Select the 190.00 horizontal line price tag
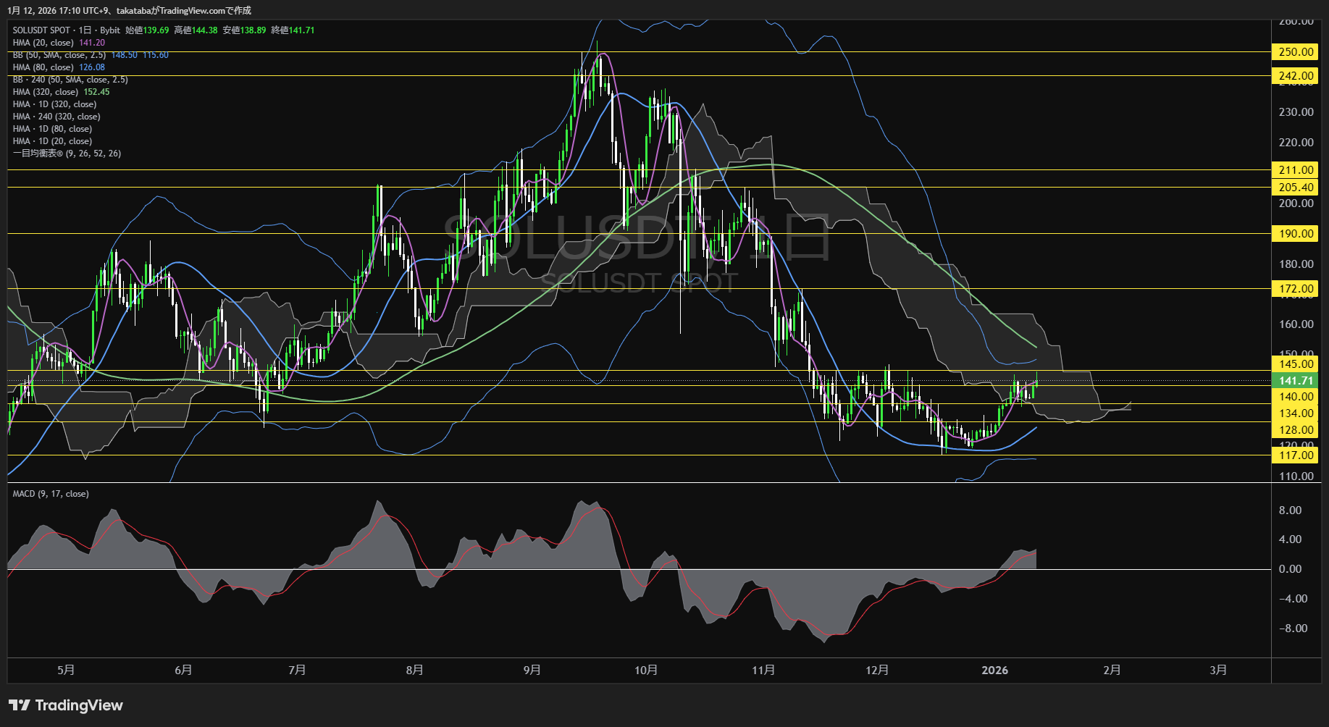Image resolution: width=1329 pixels, height=727 pixels. [1296, 234]
